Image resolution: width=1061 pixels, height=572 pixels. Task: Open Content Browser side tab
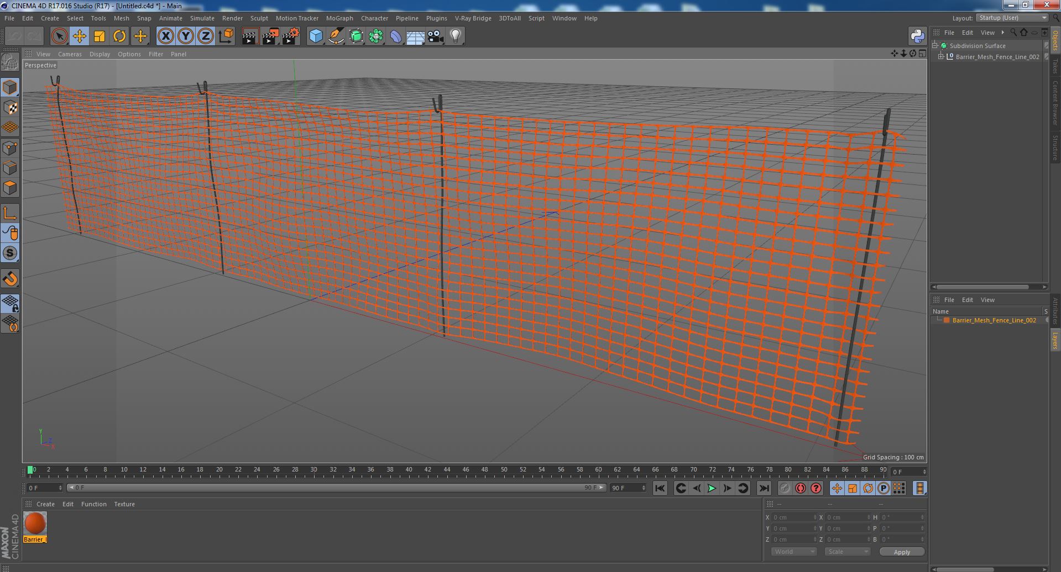(x=1055, y=103)
